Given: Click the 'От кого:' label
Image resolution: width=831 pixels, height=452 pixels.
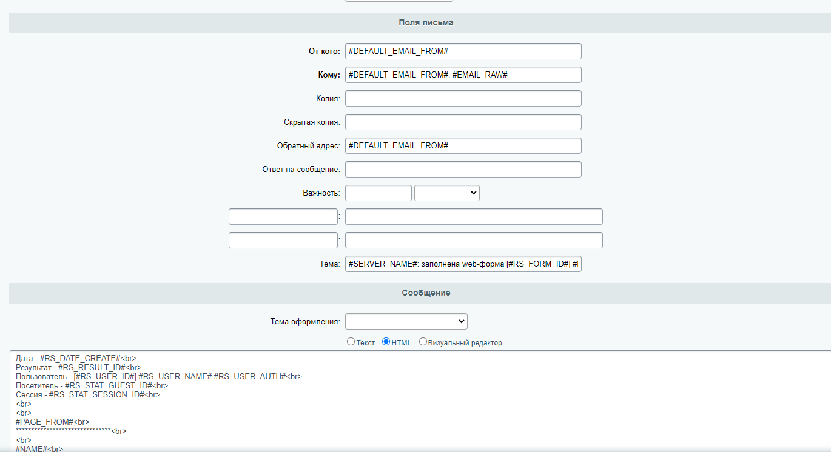Looking at the screenshot, I should (x=325, y=52).
